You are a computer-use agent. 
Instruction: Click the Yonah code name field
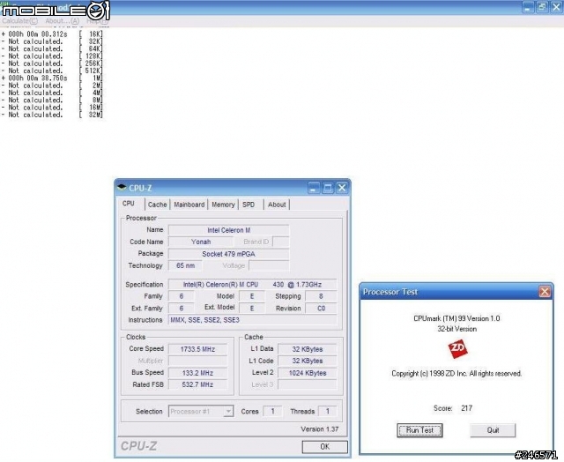pyautogui.click(x=201, y=242)
